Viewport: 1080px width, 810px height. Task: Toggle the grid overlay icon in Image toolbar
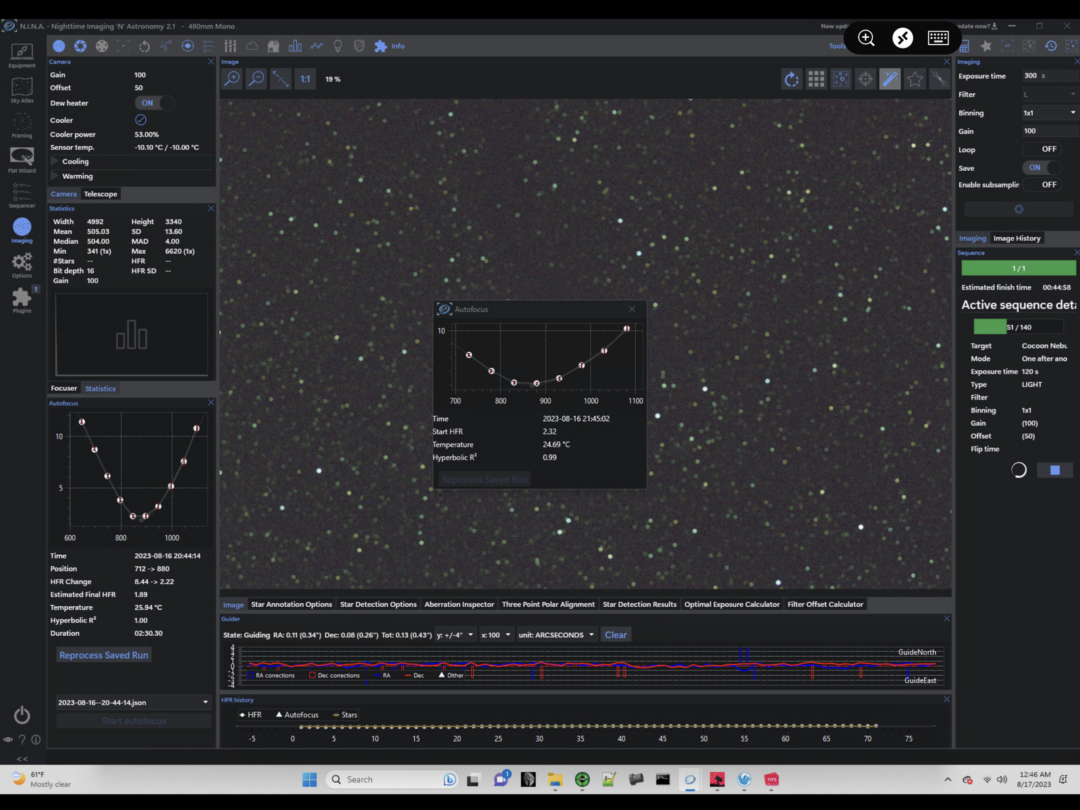click(x=816, y=79)
